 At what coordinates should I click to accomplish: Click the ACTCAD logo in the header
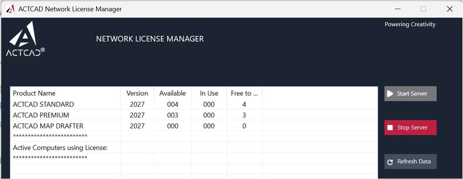(x=25, y=39)
